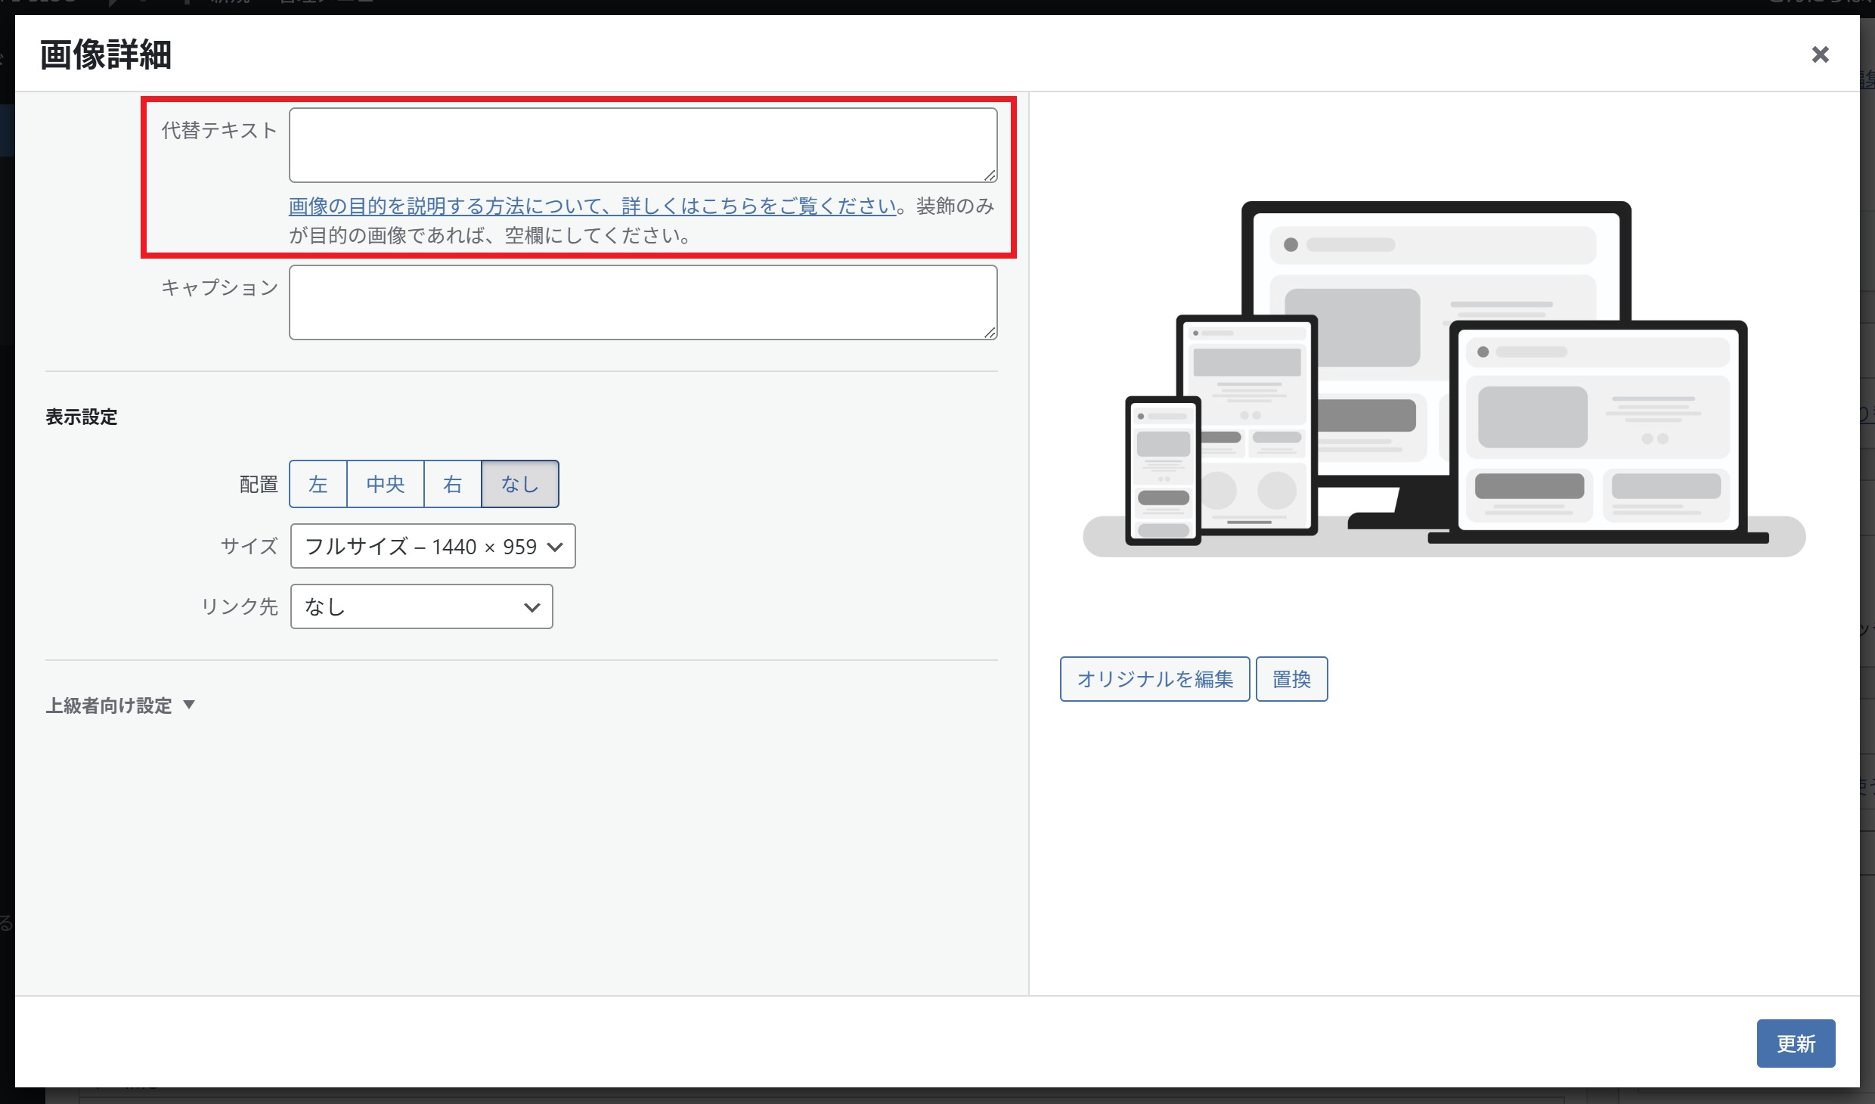Set alignment to 左
Image resolution: width=1875 pixels, height=1104 pixels.
pyautogui.click(x=318, y=484)
